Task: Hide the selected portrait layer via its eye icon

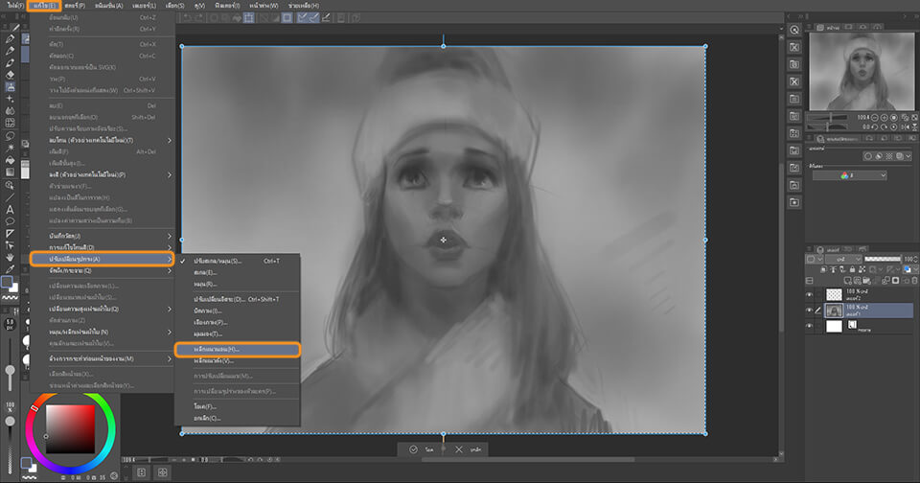Action: coord(810,310)
